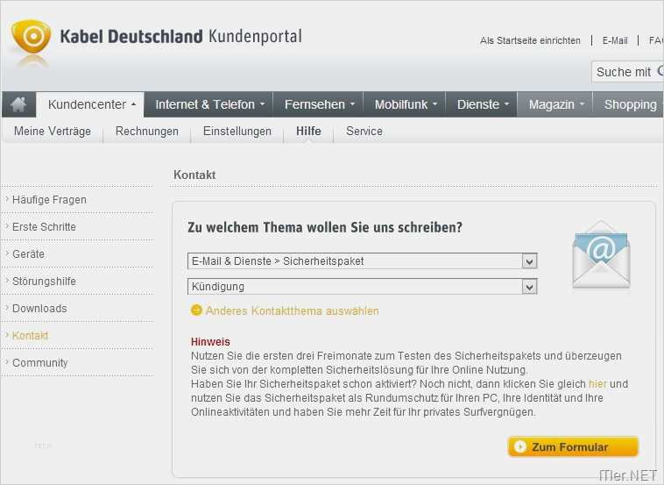664x485 pixels.
Task: Open the Fernsehen menu
Action: point(319,104)
